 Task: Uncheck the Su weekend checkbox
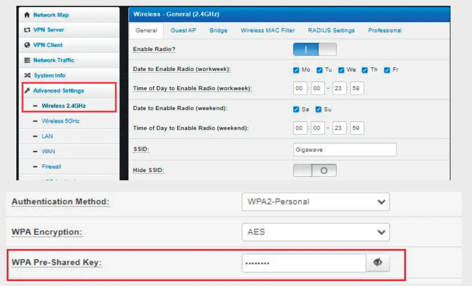coord(318,110)
